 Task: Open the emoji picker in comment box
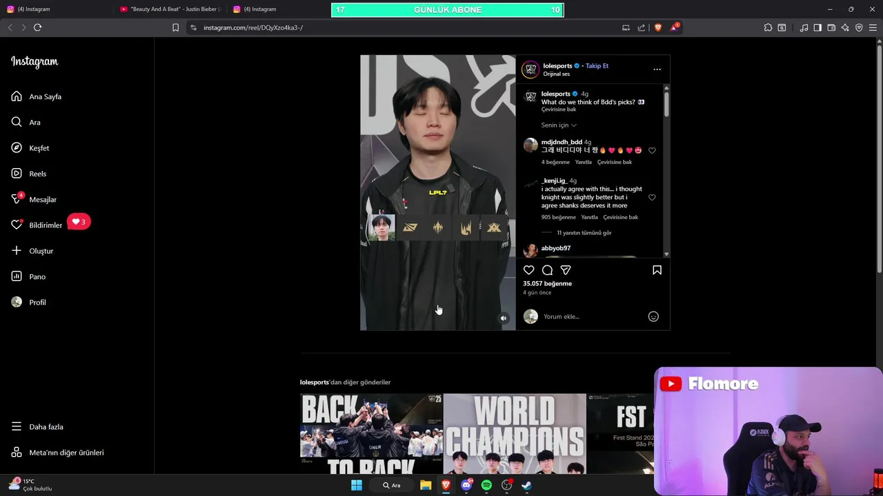[x=653, y=316]
